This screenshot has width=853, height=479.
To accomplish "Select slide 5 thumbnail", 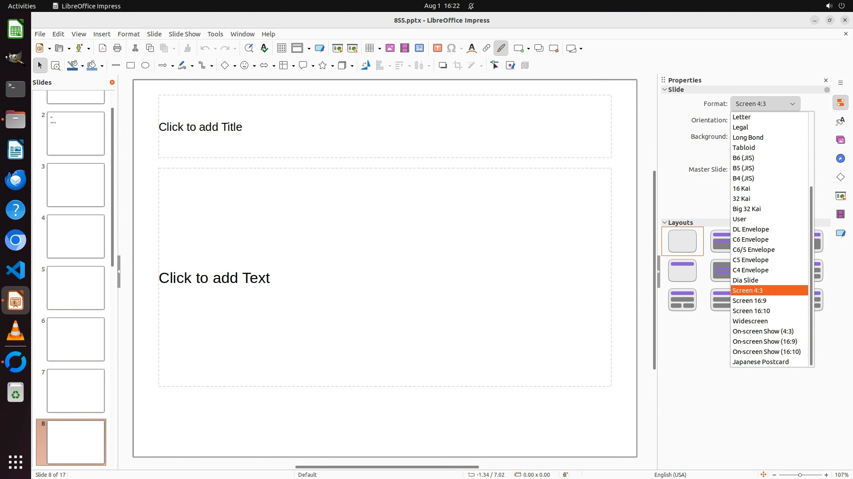I will tap(76, 288).
